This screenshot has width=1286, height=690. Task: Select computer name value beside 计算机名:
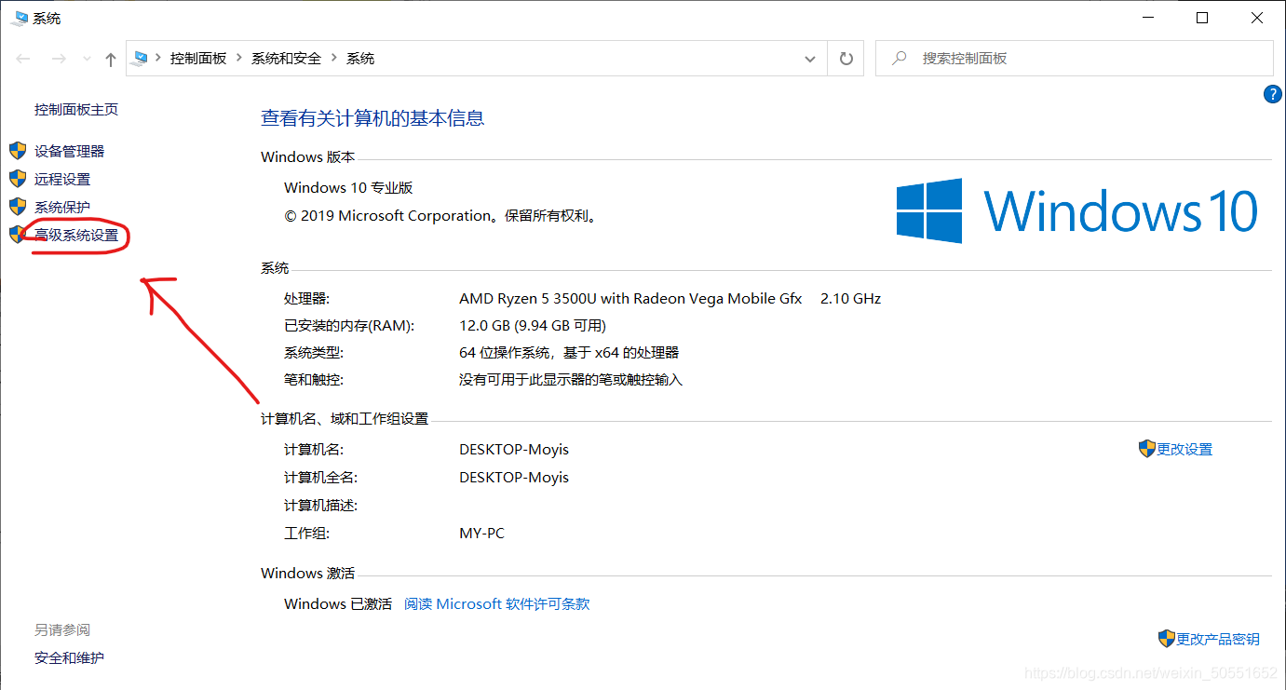[514, 449]
